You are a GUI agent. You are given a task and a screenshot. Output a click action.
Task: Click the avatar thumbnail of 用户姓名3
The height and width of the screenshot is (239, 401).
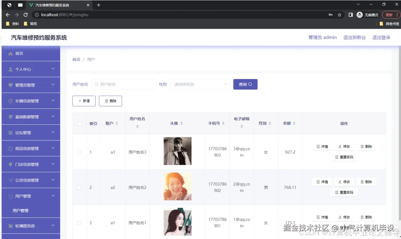coord(178,151)
